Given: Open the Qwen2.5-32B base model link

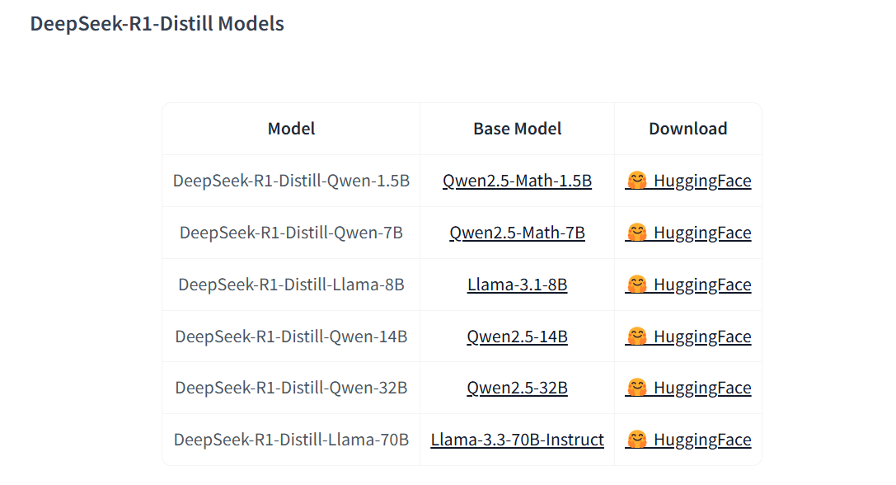Looking at the screenshot, I should click(517, 388).
